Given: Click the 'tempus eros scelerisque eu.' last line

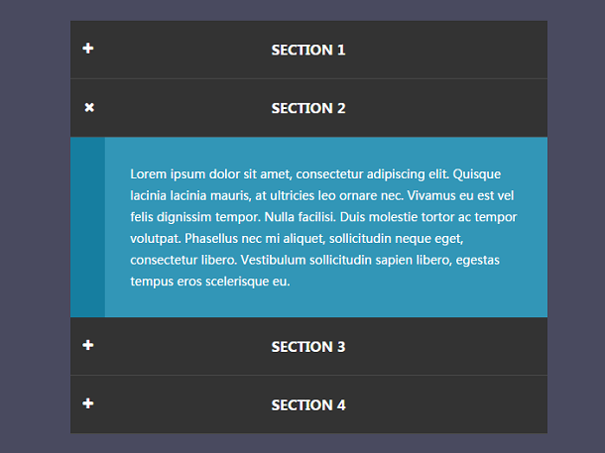Looking at the screenshot, I should (210, 282).
